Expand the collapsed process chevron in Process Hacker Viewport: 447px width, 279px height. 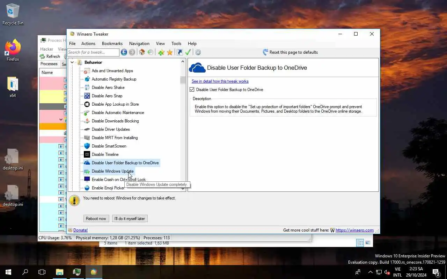(61, 120)
